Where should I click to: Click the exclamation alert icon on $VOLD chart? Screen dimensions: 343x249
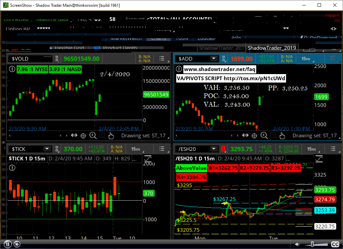[x=12, y=69]
